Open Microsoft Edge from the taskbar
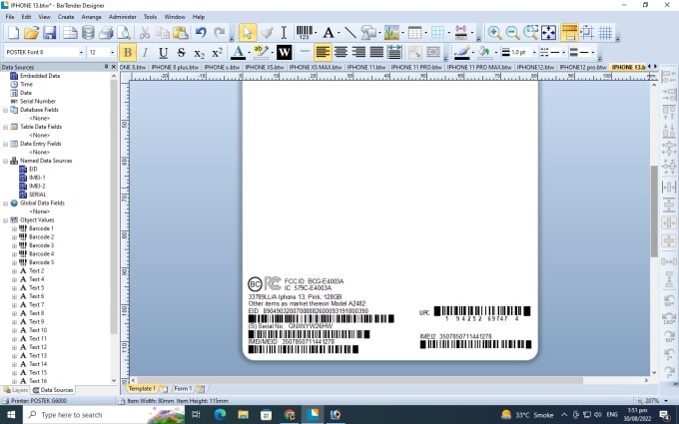This screenshot has width=679, height=424. coord(220,415)
